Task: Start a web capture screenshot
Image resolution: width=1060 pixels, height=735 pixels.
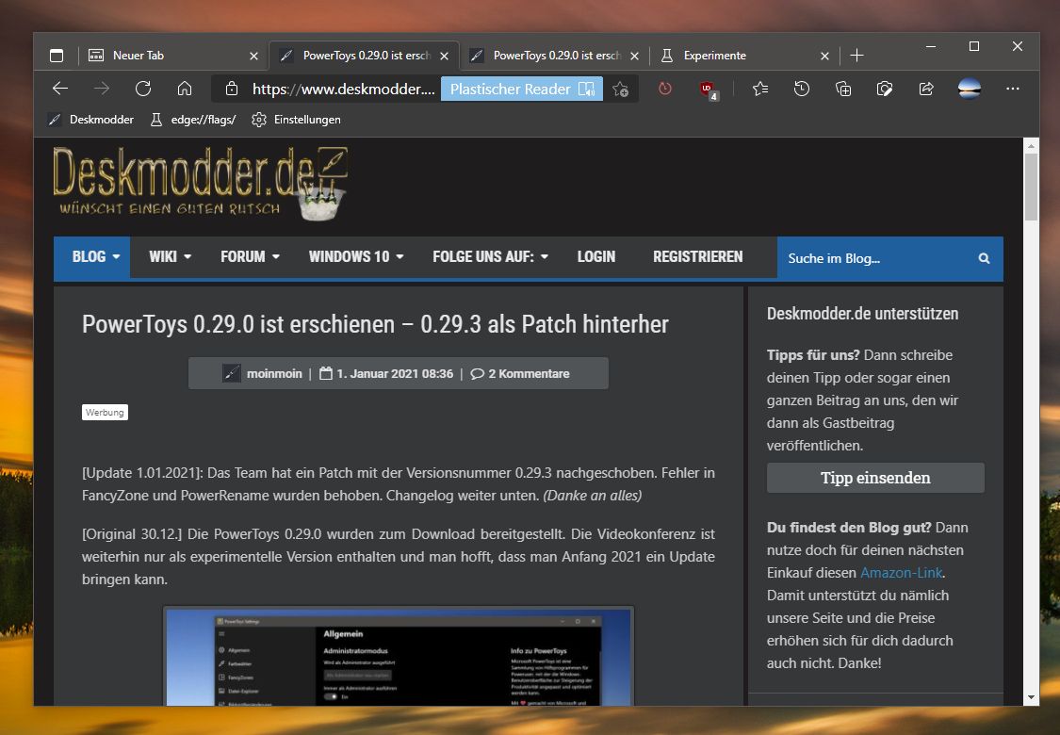Action: 884,89
